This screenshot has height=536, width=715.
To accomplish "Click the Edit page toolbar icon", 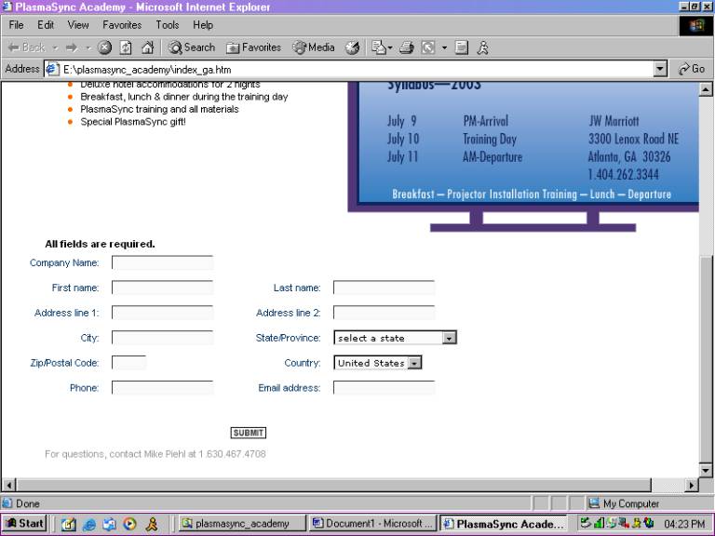I will click(x=427, y=47).
